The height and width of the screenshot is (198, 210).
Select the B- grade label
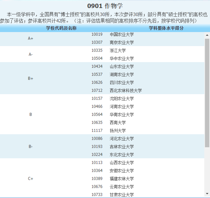[x=30, y=147]
